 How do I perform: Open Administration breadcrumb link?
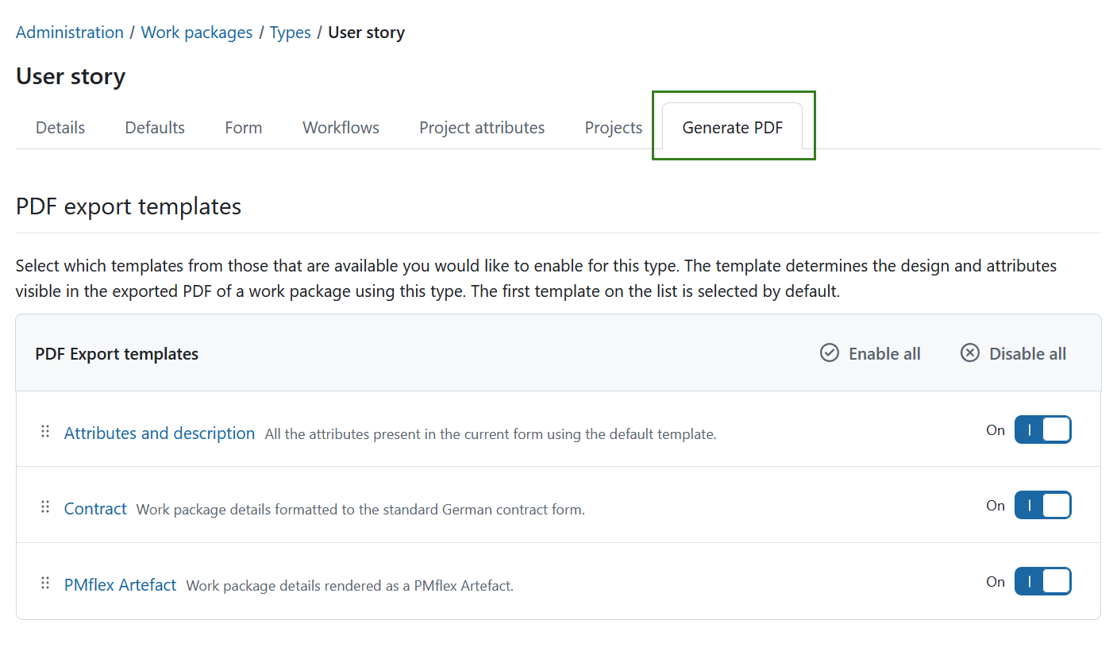tap(70, 33)
